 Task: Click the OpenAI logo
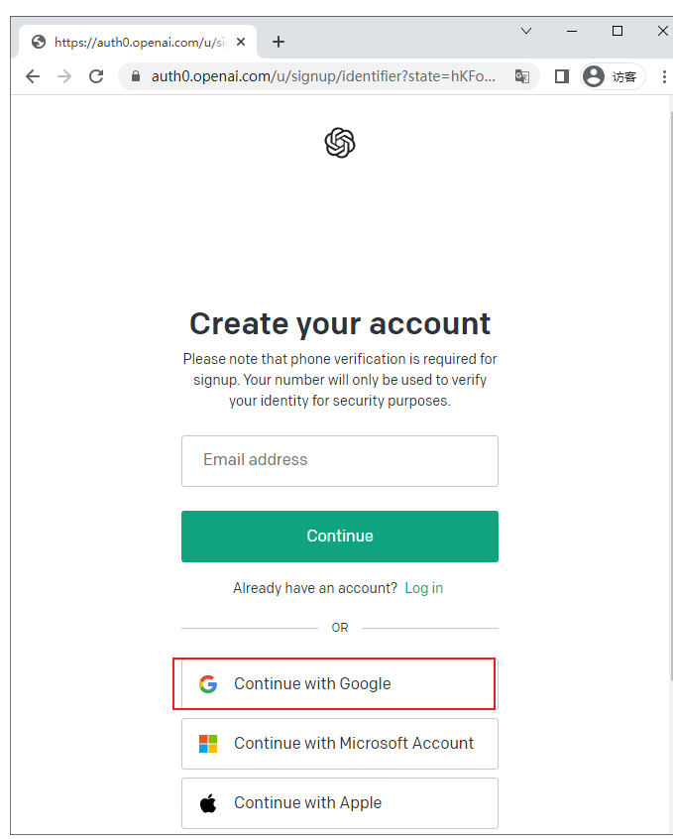340,143
